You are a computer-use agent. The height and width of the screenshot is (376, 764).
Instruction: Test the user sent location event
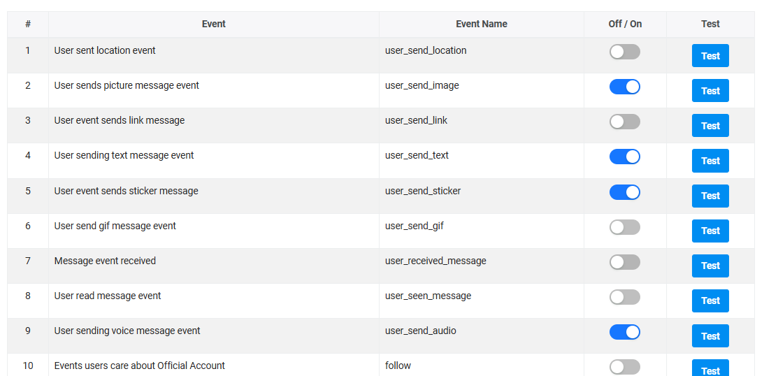coord(710,55)
